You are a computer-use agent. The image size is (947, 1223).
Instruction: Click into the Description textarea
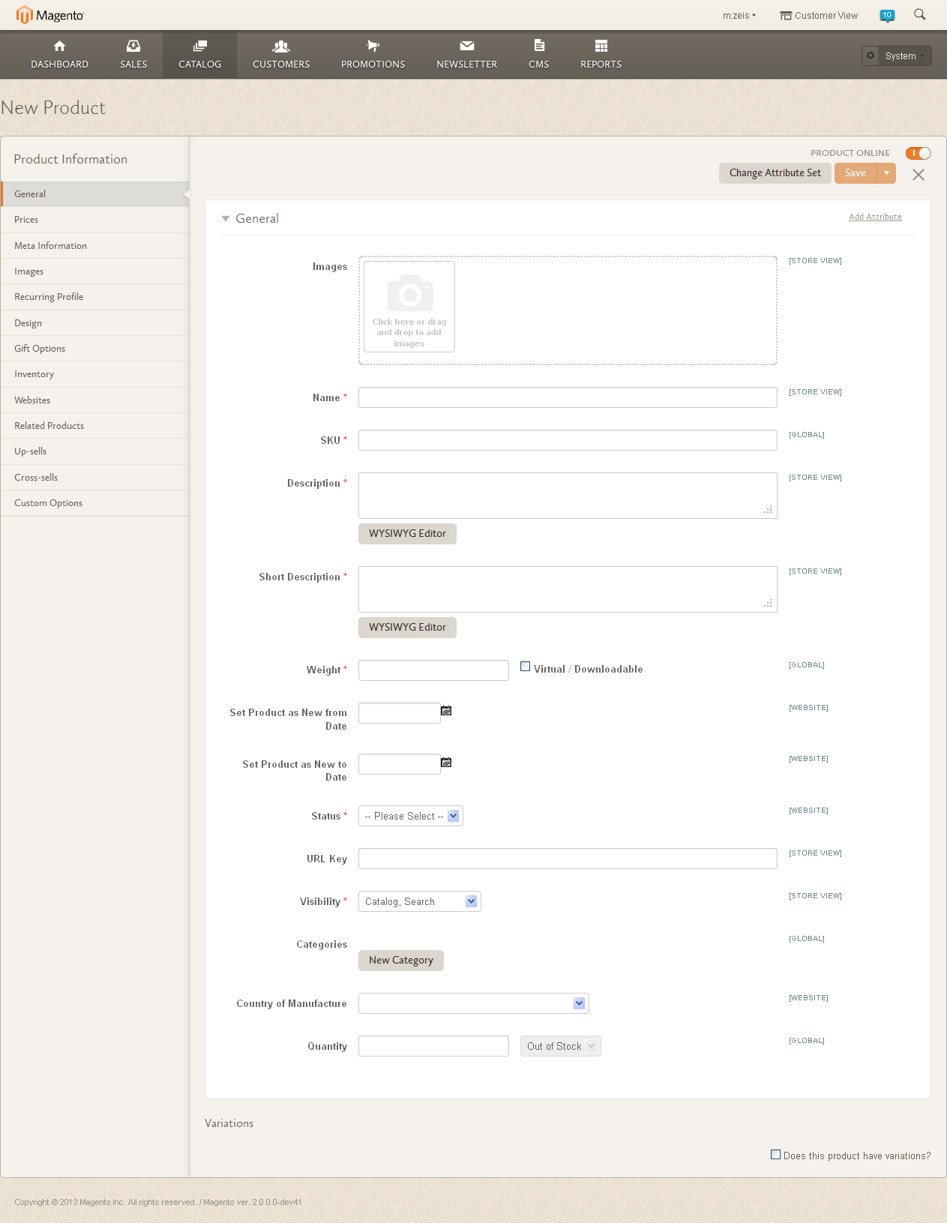[x=568, y=496]
